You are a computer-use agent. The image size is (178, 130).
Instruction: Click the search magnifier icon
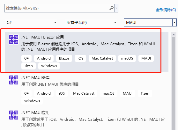click(x=111, y=8)
